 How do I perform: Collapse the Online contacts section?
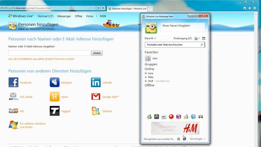pyautogui.click(x=149, y=69)
